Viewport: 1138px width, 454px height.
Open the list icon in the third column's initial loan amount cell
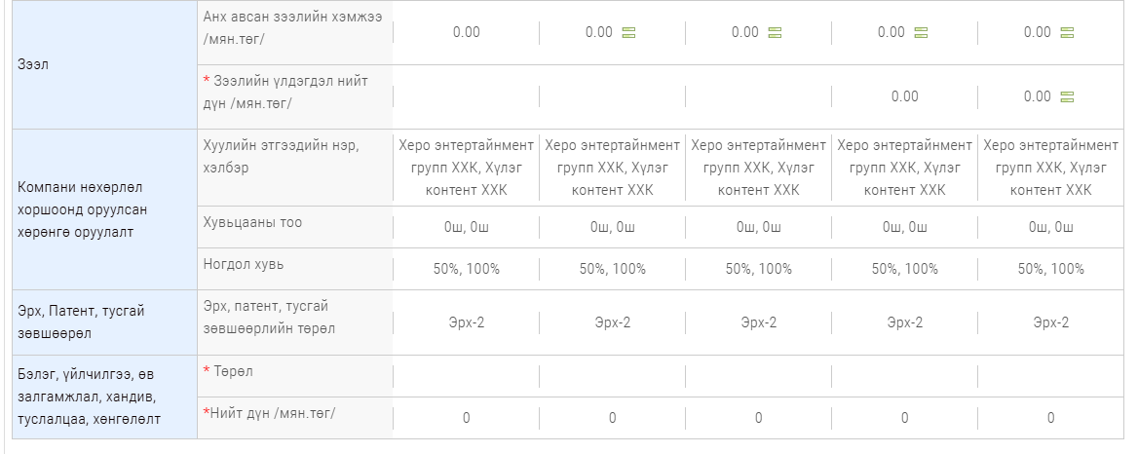(775, 32)
